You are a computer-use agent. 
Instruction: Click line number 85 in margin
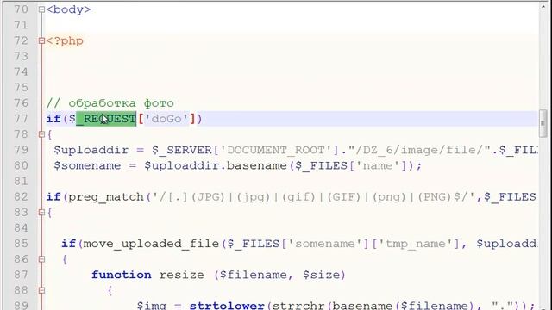pos(21,244)
